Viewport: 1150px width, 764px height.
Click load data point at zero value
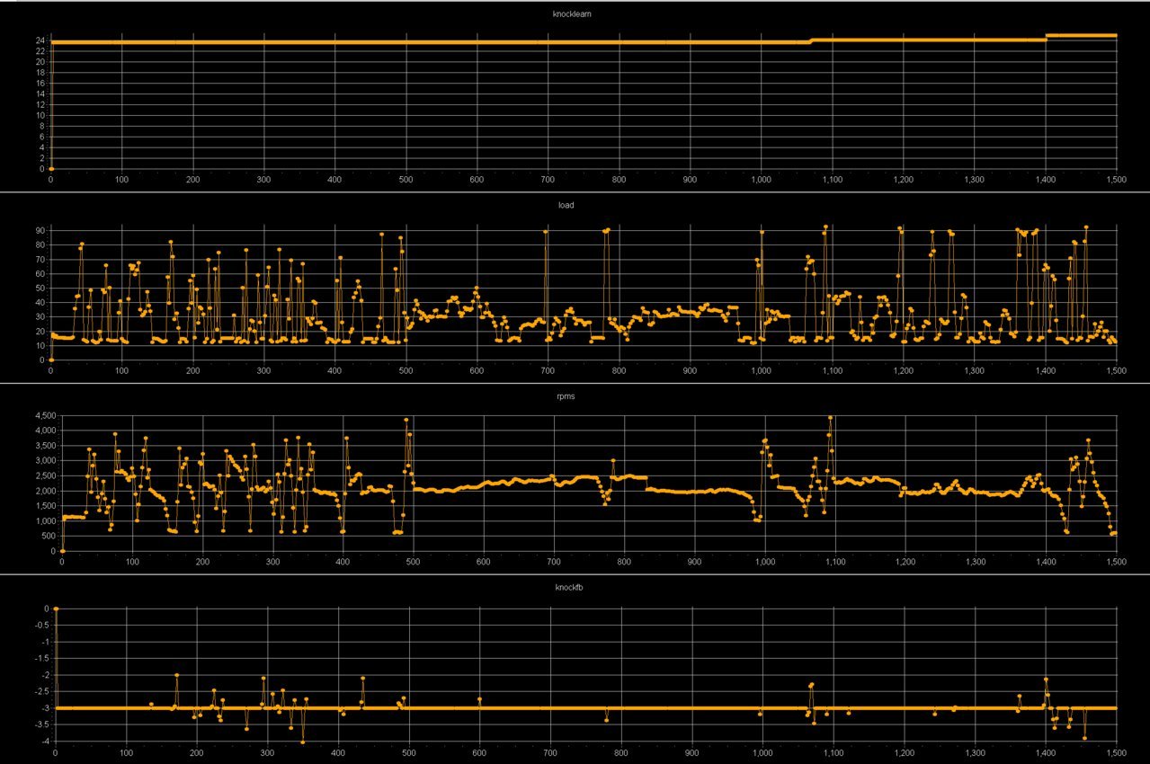pos(51,360)
